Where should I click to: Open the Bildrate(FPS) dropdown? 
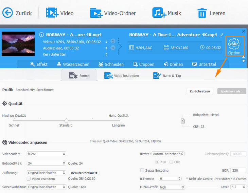coord(47,163)
